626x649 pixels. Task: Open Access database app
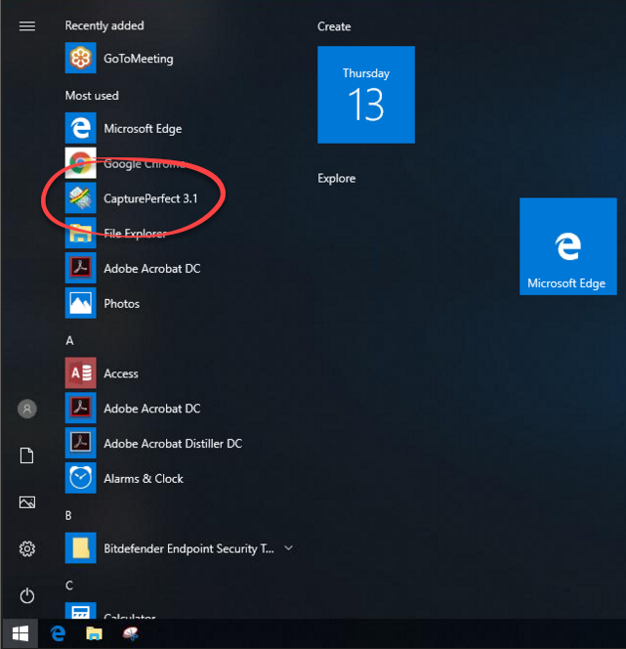(x=120, y=373)
